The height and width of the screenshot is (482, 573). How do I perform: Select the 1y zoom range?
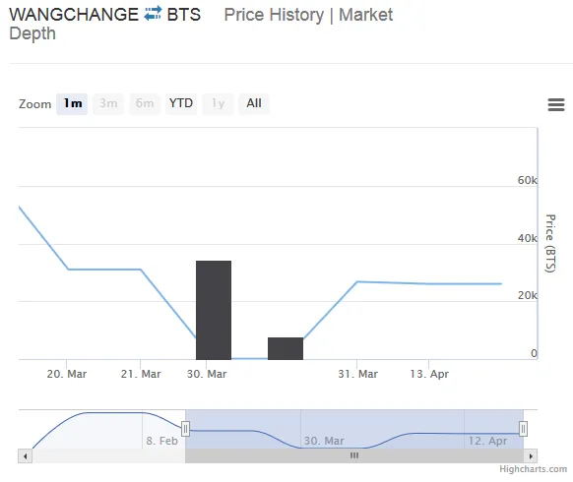[219, 104]
